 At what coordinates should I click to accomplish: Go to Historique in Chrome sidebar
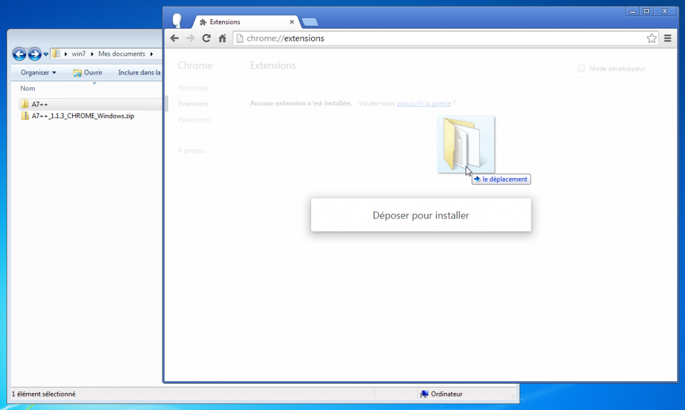tap(193, 88)
